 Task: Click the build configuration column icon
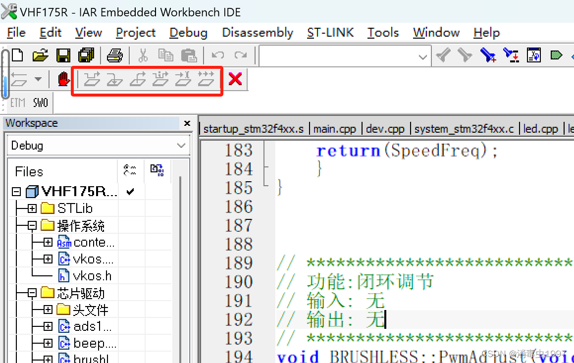(130, 170)
